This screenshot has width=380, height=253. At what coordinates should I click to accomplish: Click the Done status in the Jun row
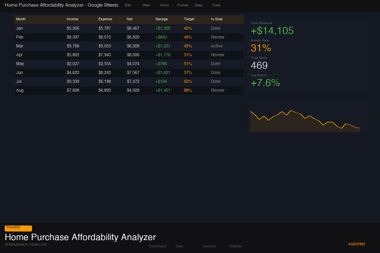[x=216, y=73]
